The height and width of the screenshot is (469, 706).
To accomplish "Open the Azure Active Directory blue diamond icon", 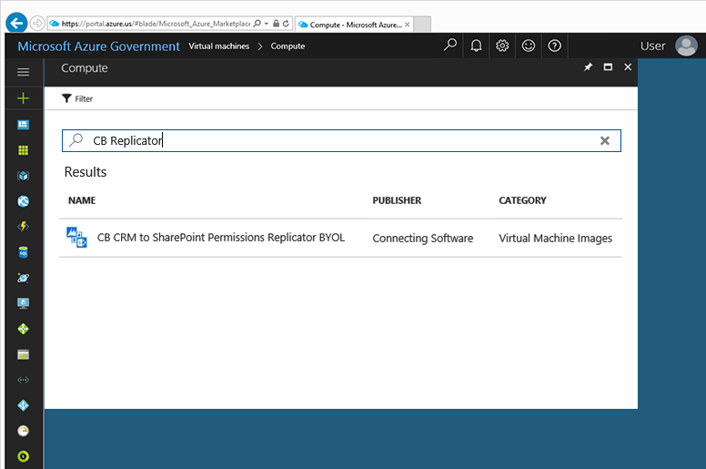I will [23, 405].
